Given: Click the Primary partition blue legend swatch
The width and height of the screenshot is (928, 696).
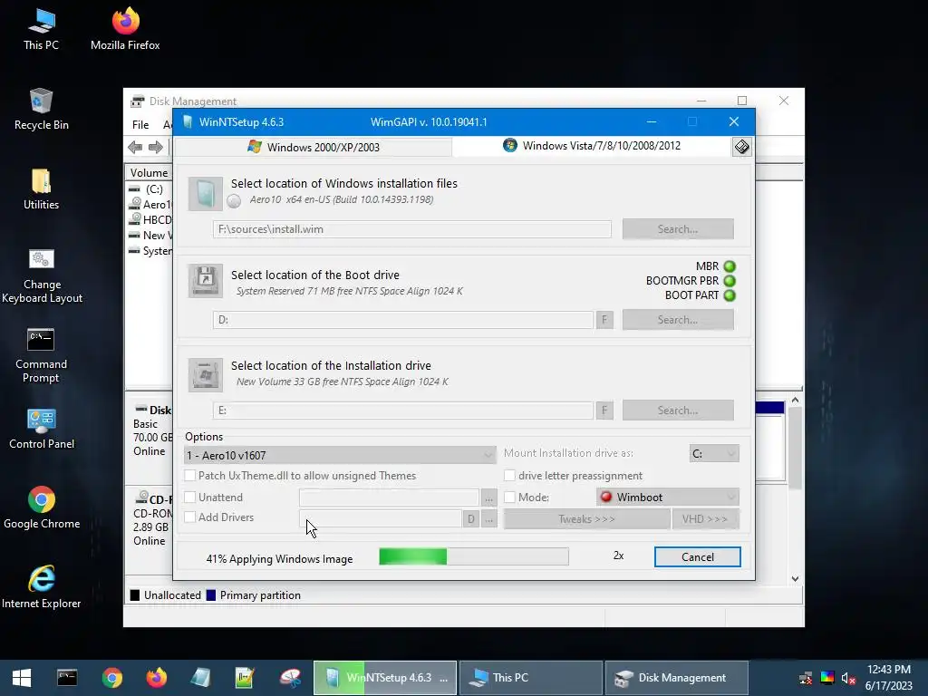Looking at the screenshot, I should point(210,595).
